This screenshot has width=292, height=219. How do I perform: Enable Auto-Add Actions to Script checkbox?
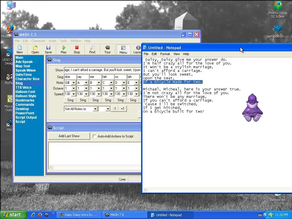pyautogui.click(x=94, y=136)
